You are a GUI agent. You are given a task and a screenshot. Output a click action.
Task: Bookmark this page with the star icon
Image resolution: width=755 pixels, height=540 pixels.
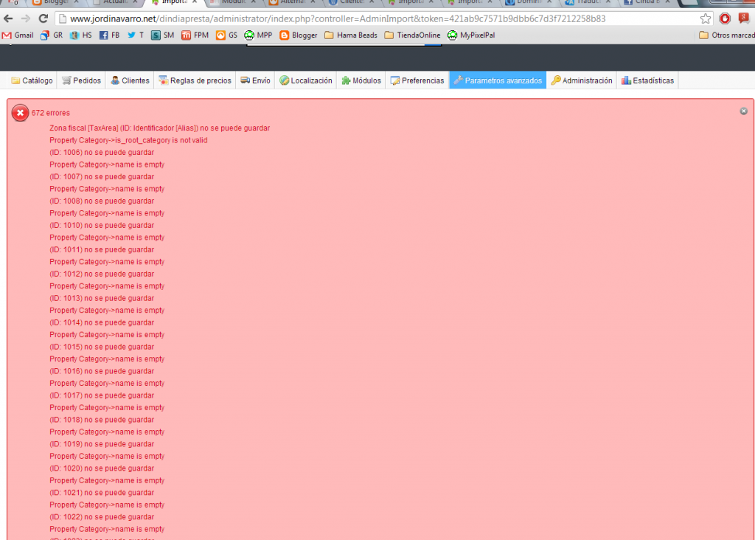click(x=706, y=18)
